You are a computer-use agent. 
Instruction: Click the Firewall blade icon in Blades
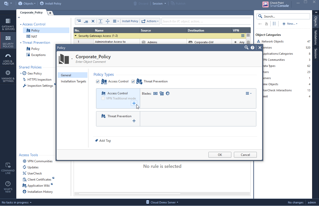coord(155,94)
